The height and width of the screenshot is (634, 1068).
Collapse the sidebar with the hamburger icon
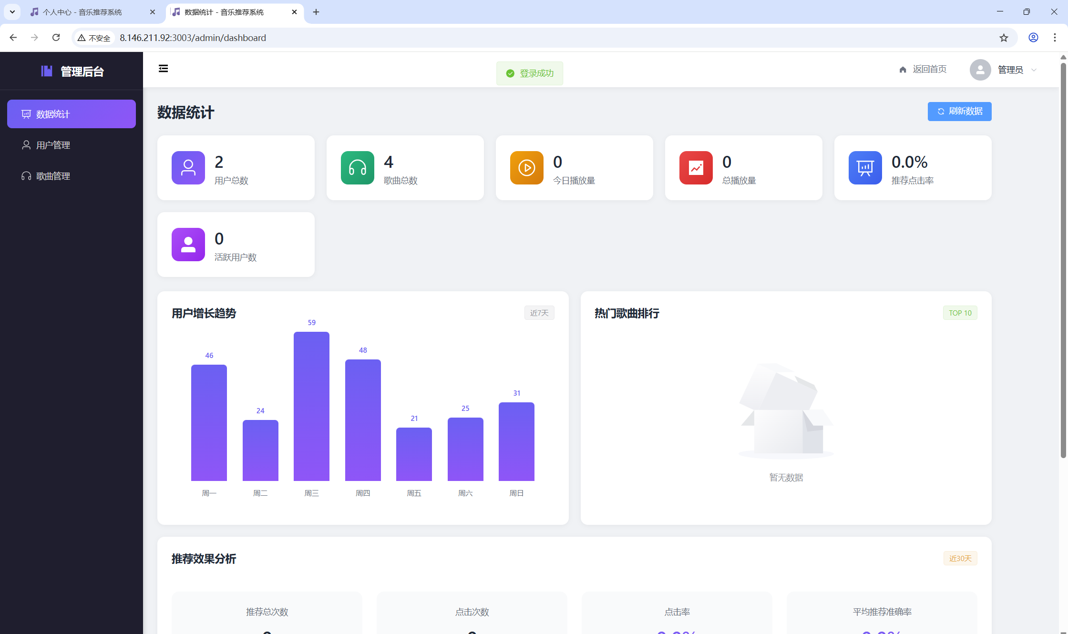163,69
